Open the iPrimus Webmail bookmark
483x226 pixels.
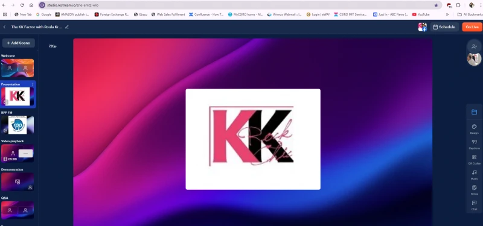[x=284, y=14]
